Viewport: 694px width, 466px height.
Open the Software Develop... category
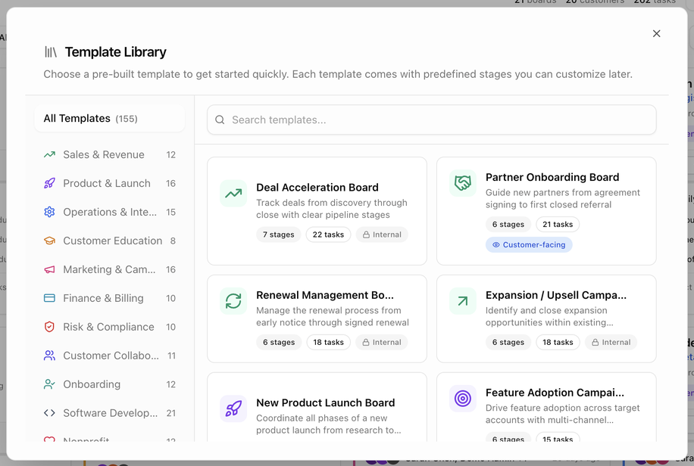[109, 413]
